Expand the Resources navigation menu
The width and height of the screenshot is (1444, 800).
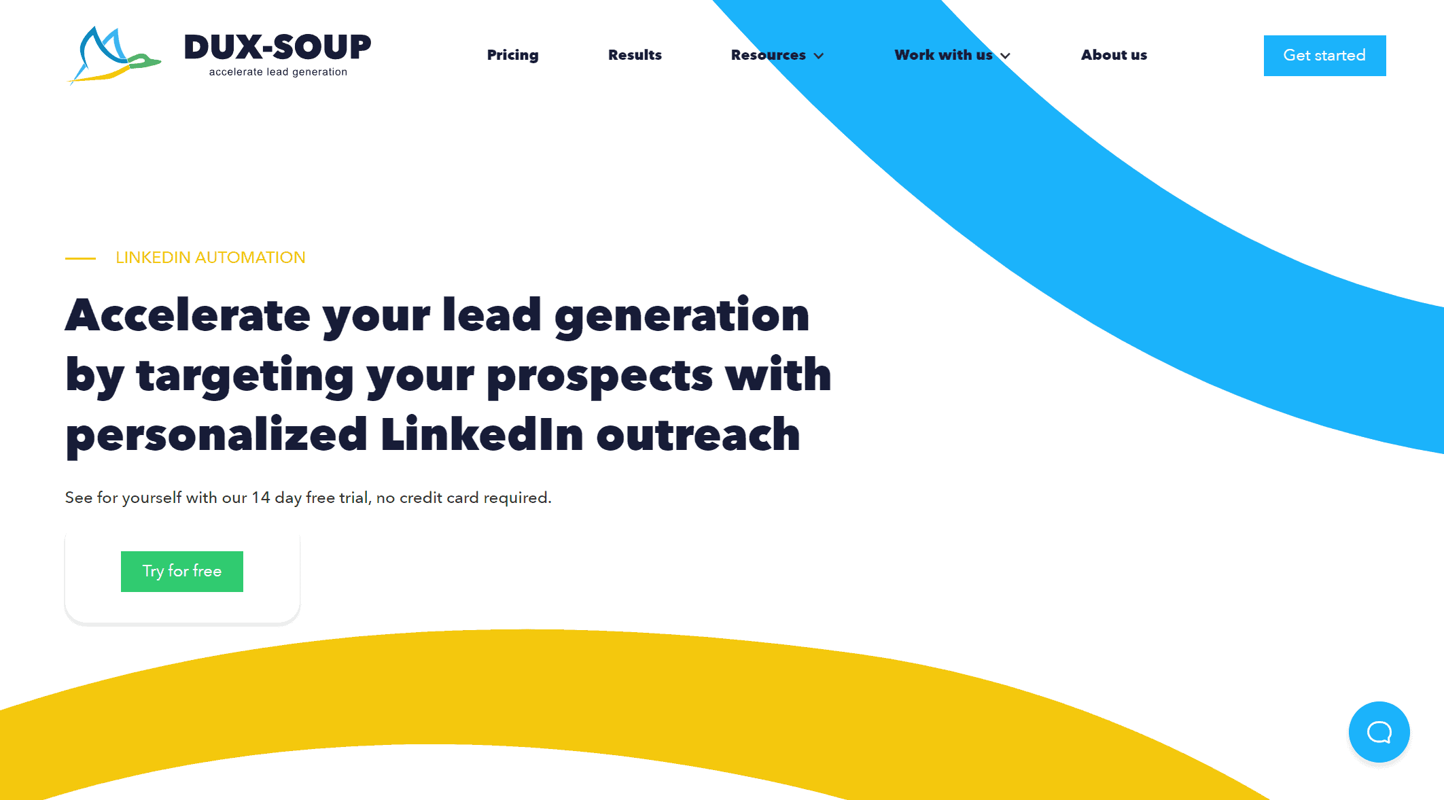pyautogui.click(x=779, y=55)
